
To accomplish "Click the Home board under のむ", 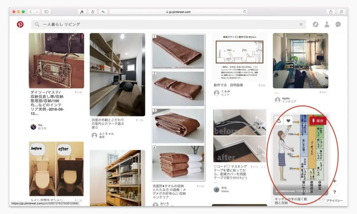I will tap(225, 191).
